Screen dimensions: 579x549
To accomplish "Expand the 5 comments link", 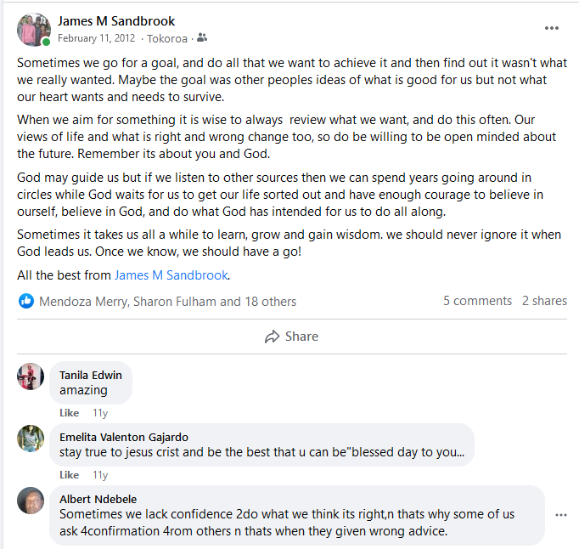I will coord(477,301).
